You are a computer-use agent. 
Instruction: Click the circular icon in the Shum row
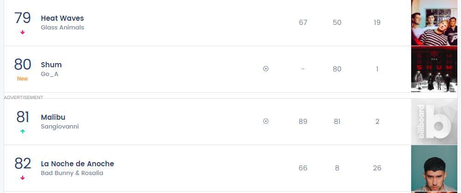click(266, 69)
